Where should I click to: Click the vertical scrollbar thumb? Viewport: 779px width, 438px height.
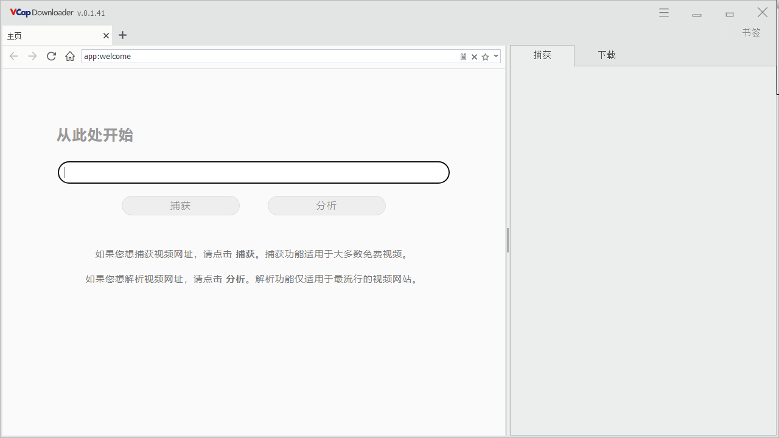pyautogui.click(x=508, y=240)
